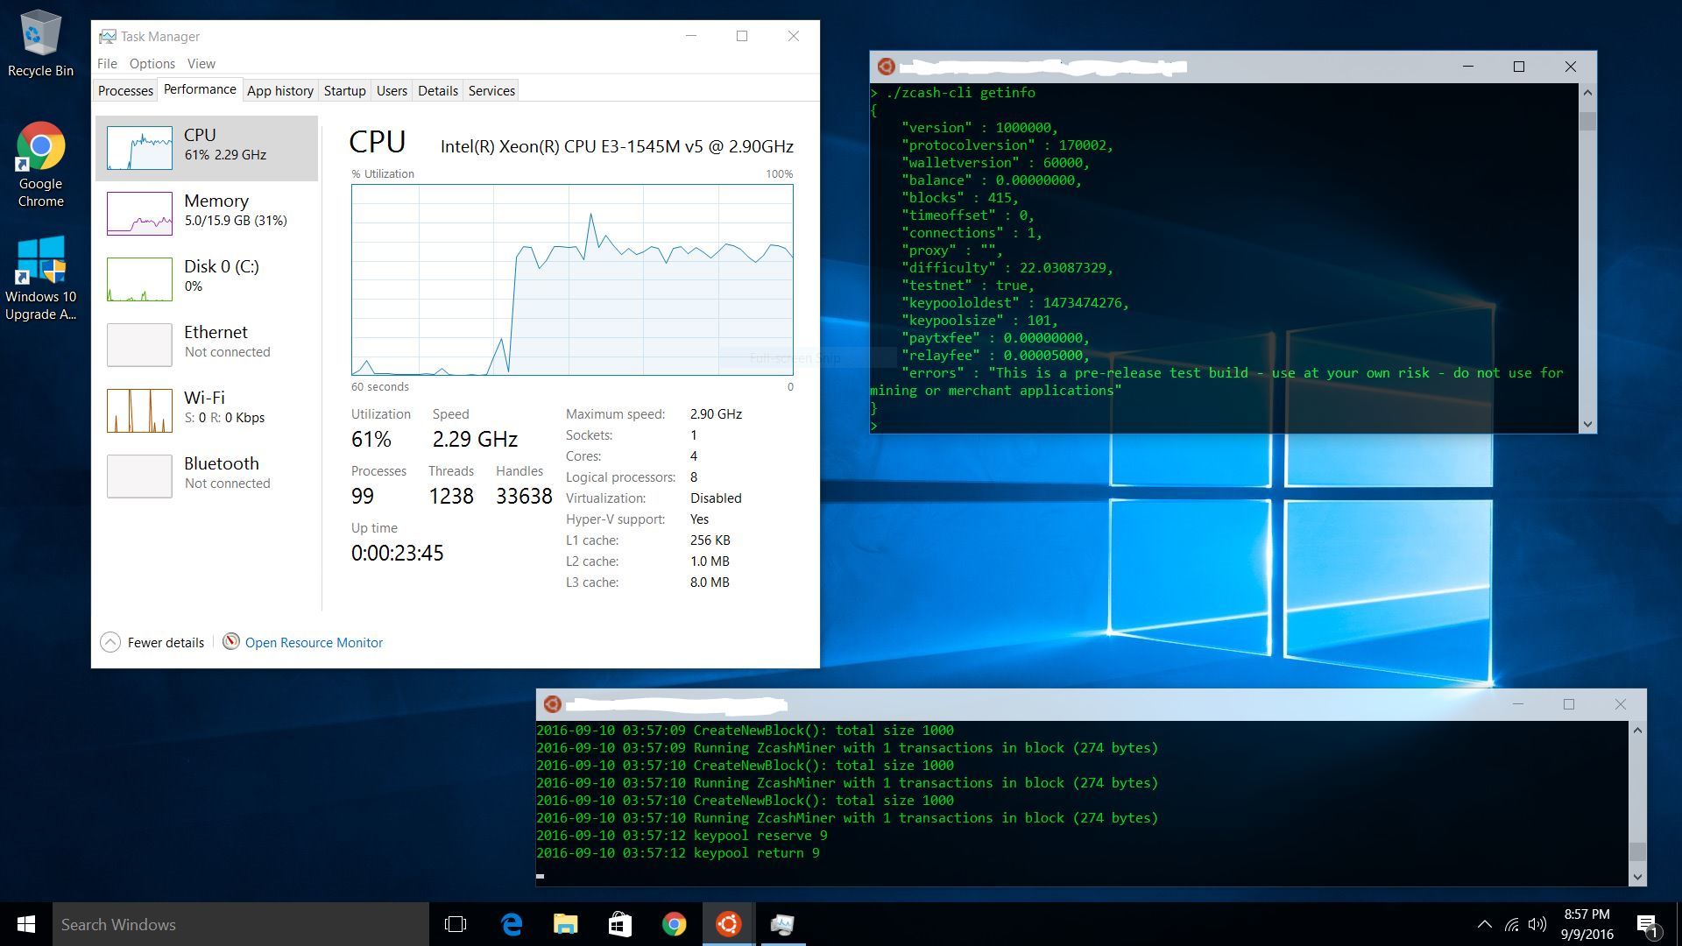Image resolution: width=1682 pixels, height=946 pixels.
Task: Maximize the zcash-cli terminal window
Action: point(1519,67)
